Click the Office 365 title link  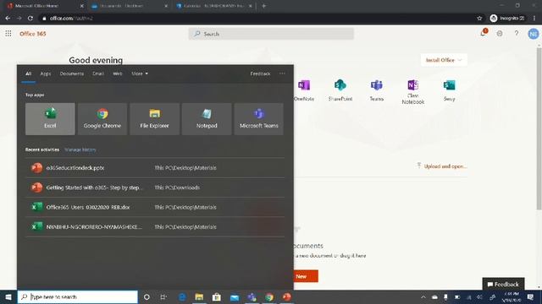point(33,34)
